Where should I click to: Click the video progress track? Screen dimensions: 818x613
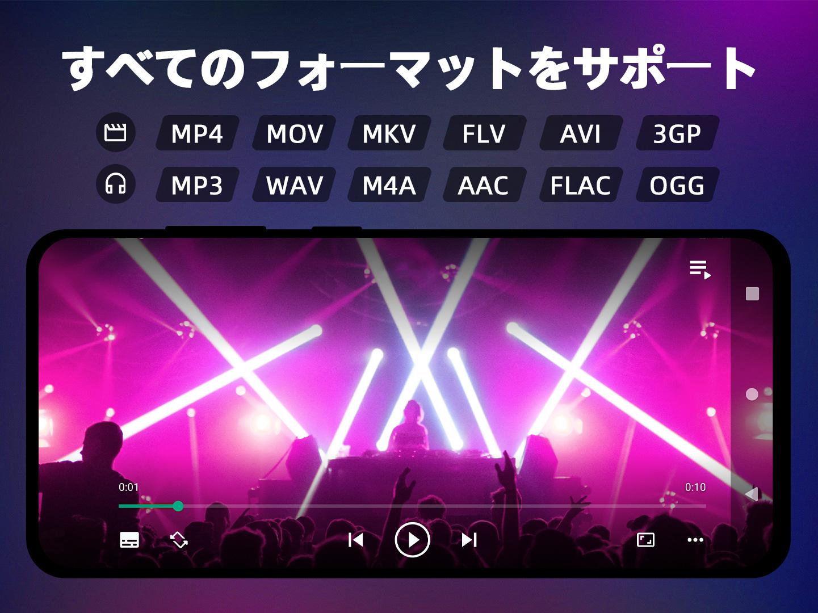[412, 506]
